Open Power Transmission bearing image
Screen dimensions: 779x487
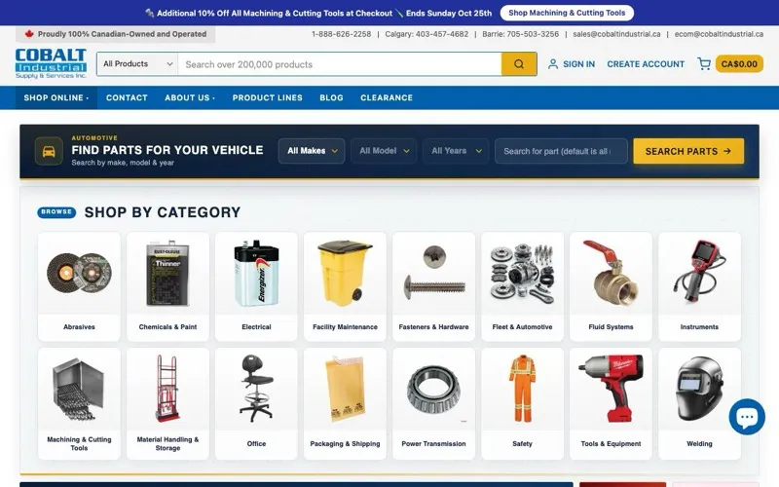(433, 389)
